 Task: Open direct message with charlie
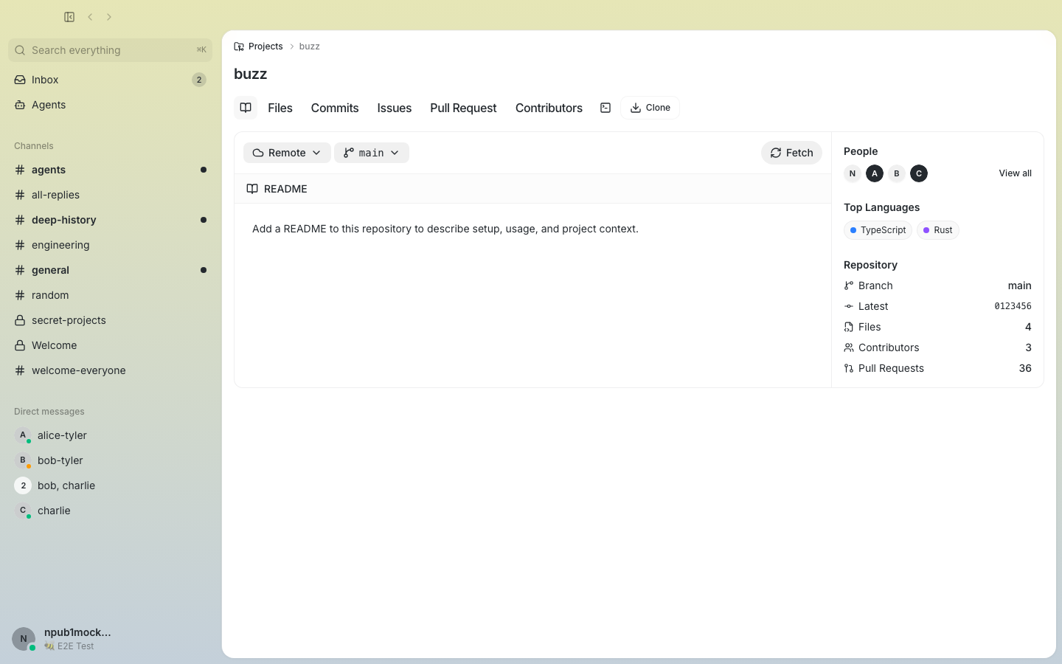point(110,511)
